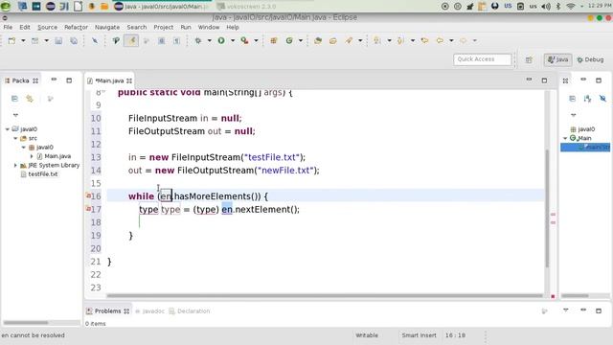
Task: Click the horizontal editor scrollbar
Action: (325, 296)
